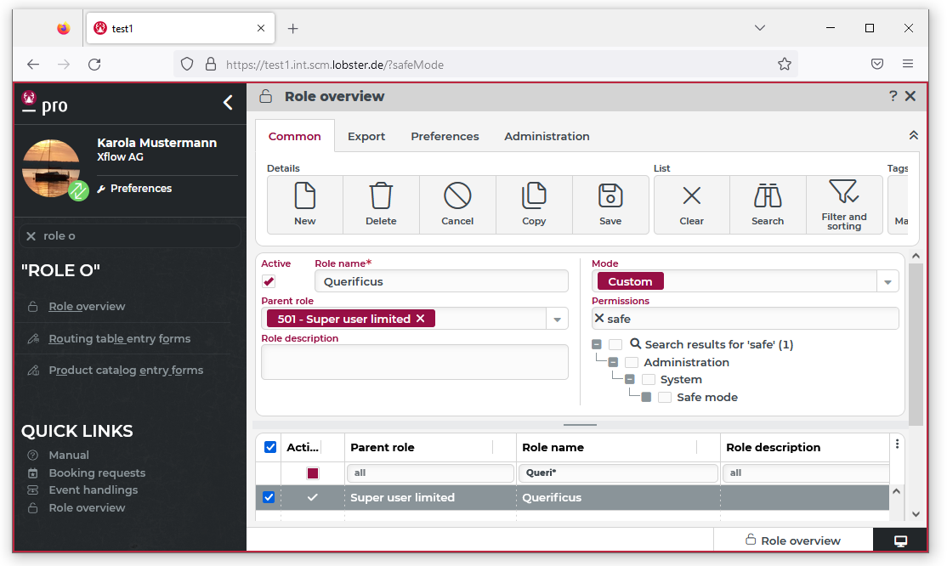
Task: Clear the list with Clear icon
Action: click(691, 204)
